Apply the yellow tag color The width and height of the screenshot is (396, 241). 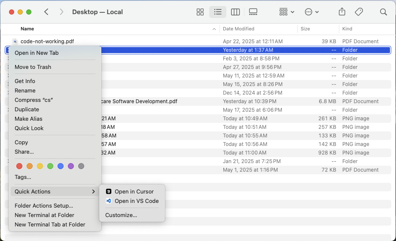(40, 166)
